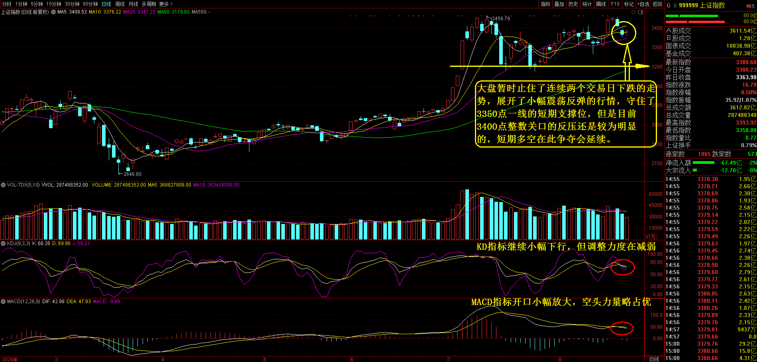The height and width of the screenshot is (362, 757).
Task: Click the diamond marker icon above the chart
Action: coord(633,12)
